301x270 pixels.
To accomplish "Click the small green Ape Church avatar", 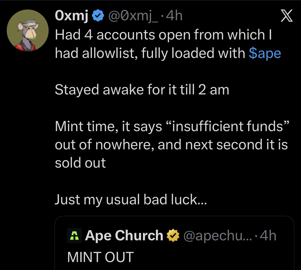I will tap(74, 236).
